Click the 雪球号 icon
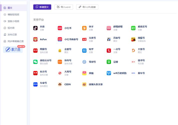Screen dimensions: 178x125 pyautogui.click(x=84, y=62)
